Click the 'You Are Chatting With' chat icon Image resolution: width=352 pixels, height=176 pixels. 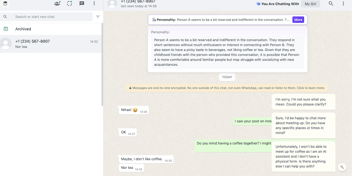[x=258, y=4]
